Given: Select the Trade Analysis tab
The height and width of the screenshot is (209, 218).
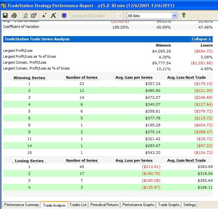Looking at the screenshot, I should coord(54,205).
